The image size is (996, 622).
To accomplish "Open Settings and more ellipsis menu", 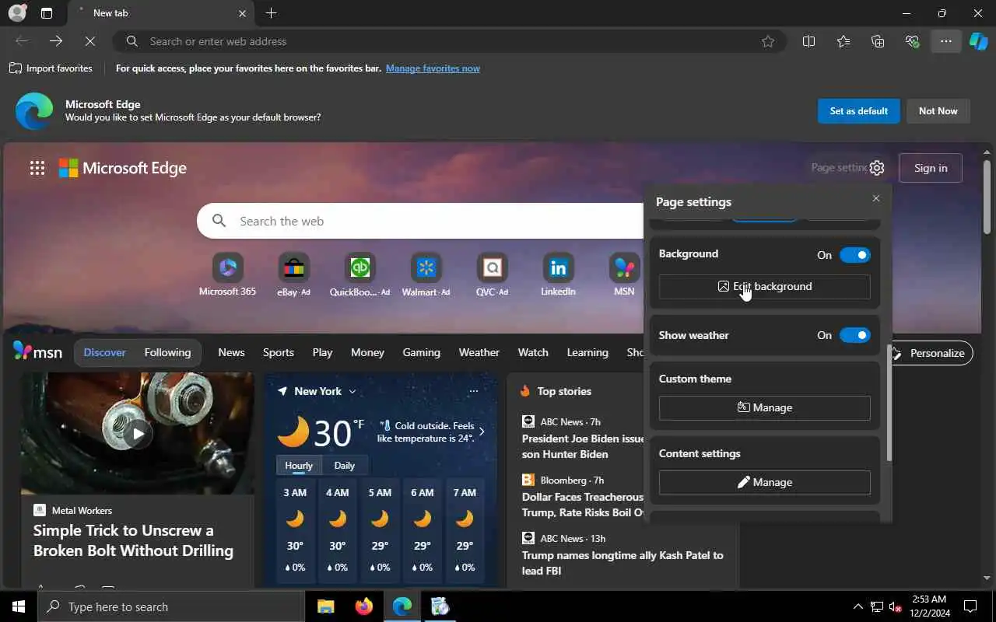I will [946, 41].
